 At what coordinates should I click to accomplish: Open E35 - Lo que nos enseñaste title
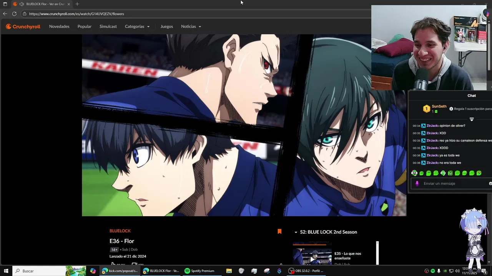coord(348,256)
